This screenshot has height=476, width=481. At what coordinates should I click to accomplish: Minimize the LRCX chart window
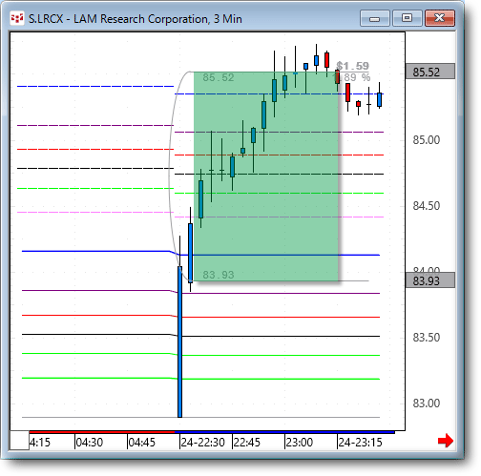click(375, 18)
